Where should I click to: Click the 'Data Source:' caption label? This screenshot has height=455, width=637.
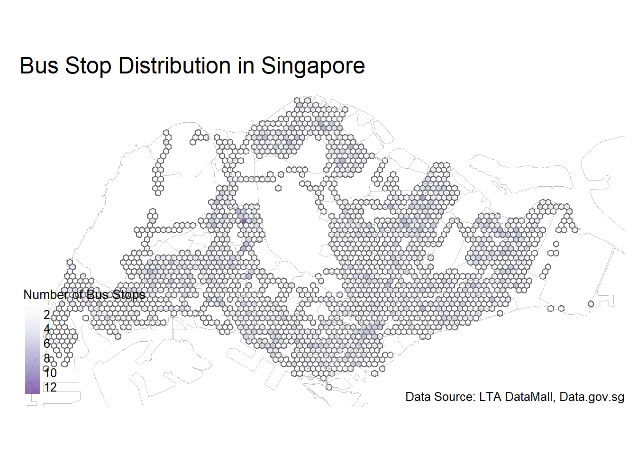440,397
